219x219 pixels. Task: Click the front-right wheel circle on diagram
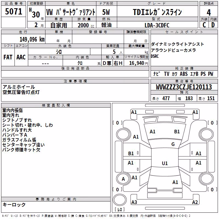click(x=206, y=134)
